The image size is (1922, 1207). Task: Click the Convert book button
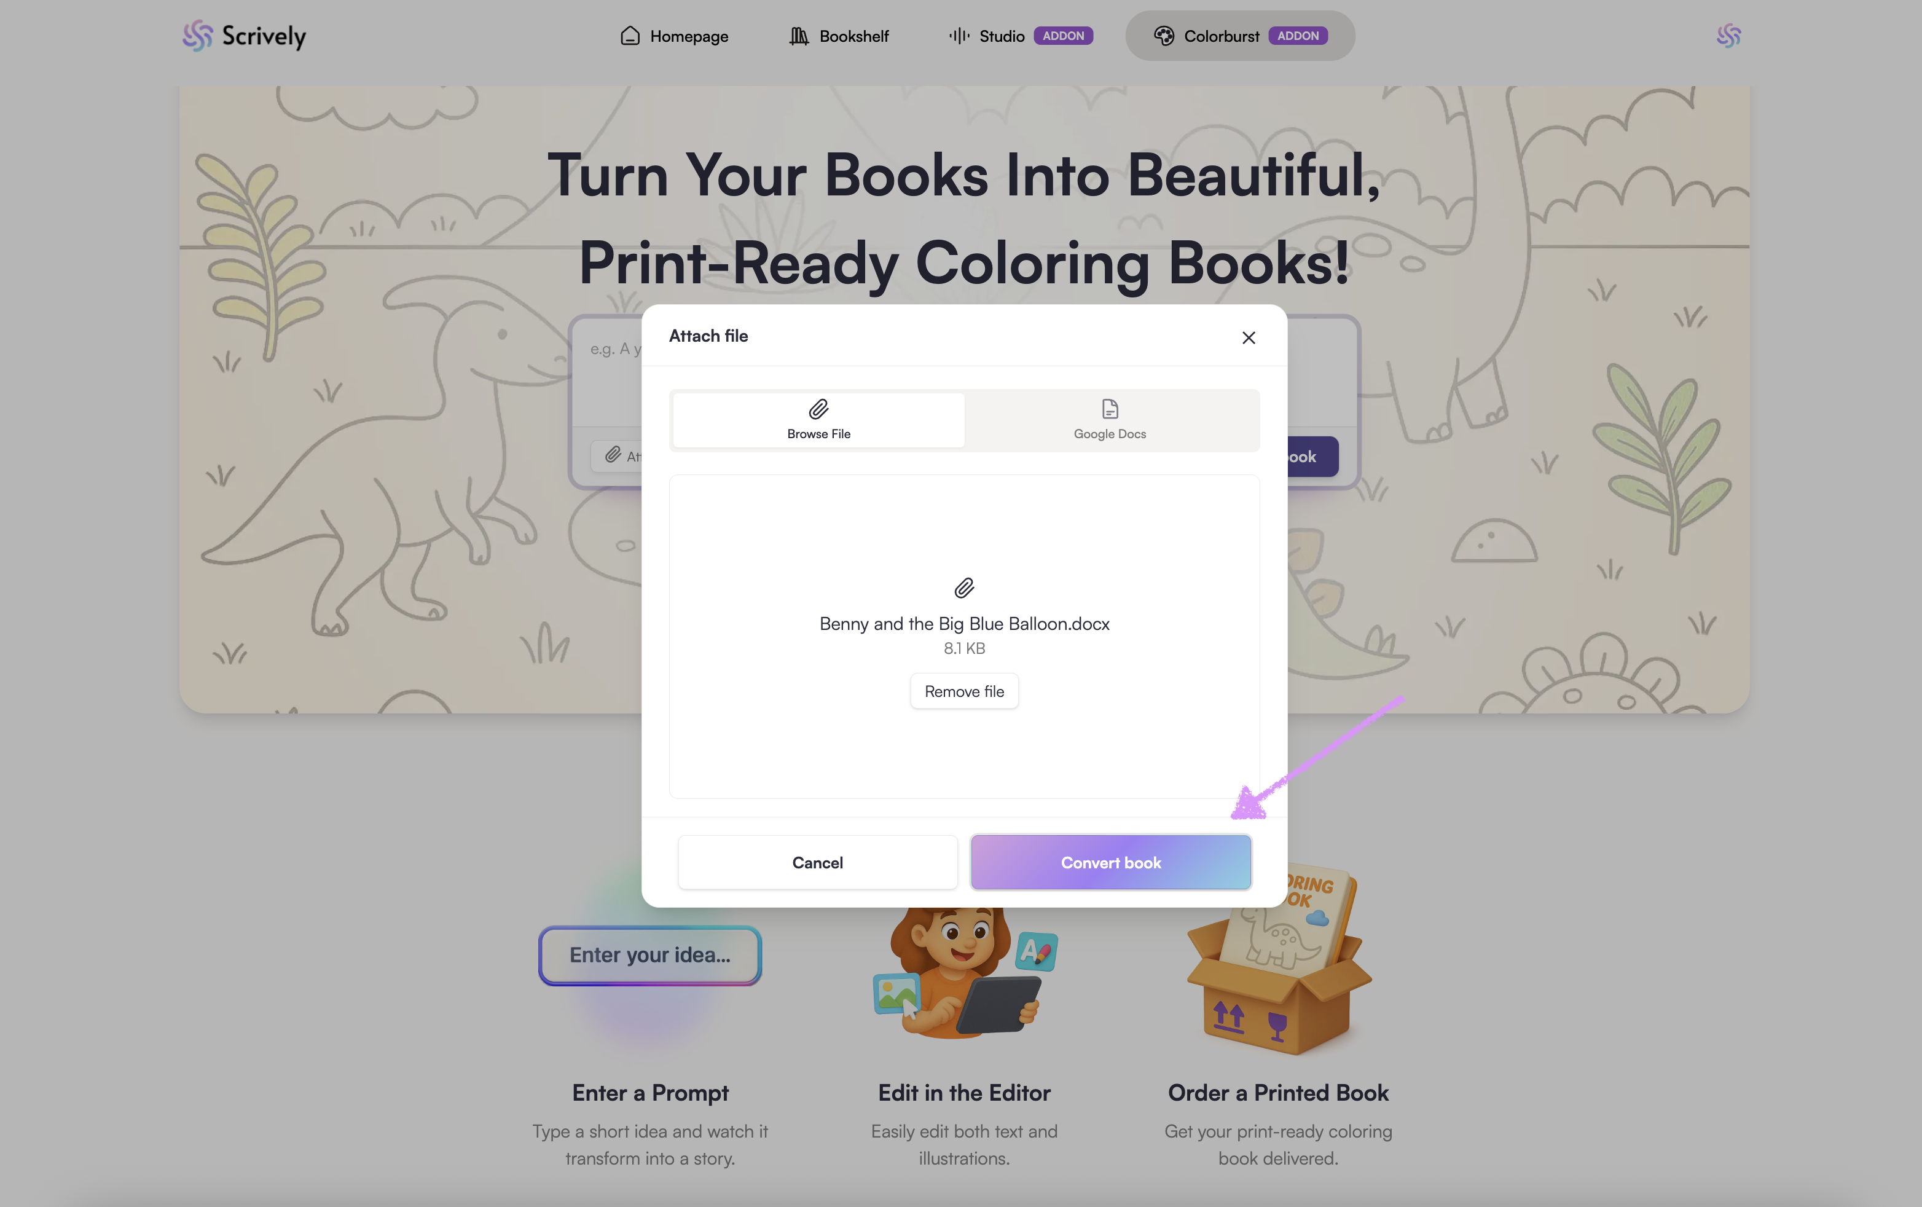(x=1110, y=862)
